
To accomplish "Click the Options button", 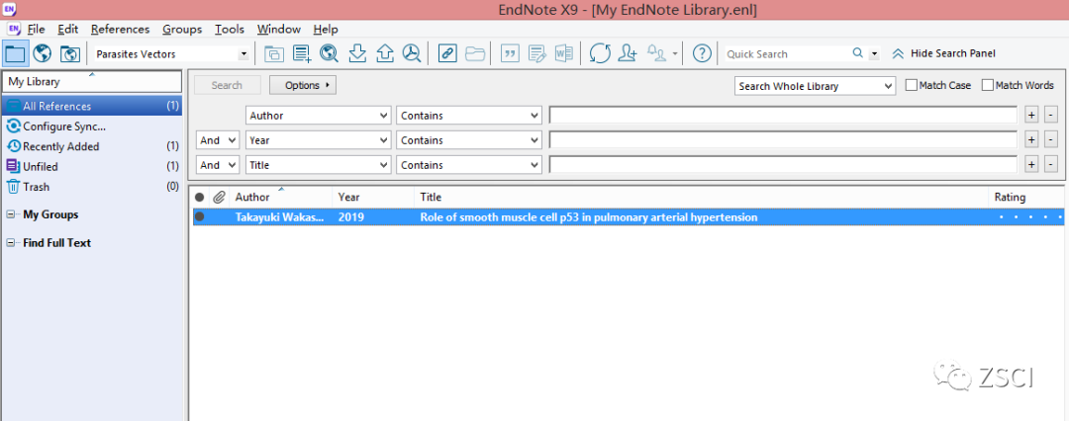I will coord(303,85).
